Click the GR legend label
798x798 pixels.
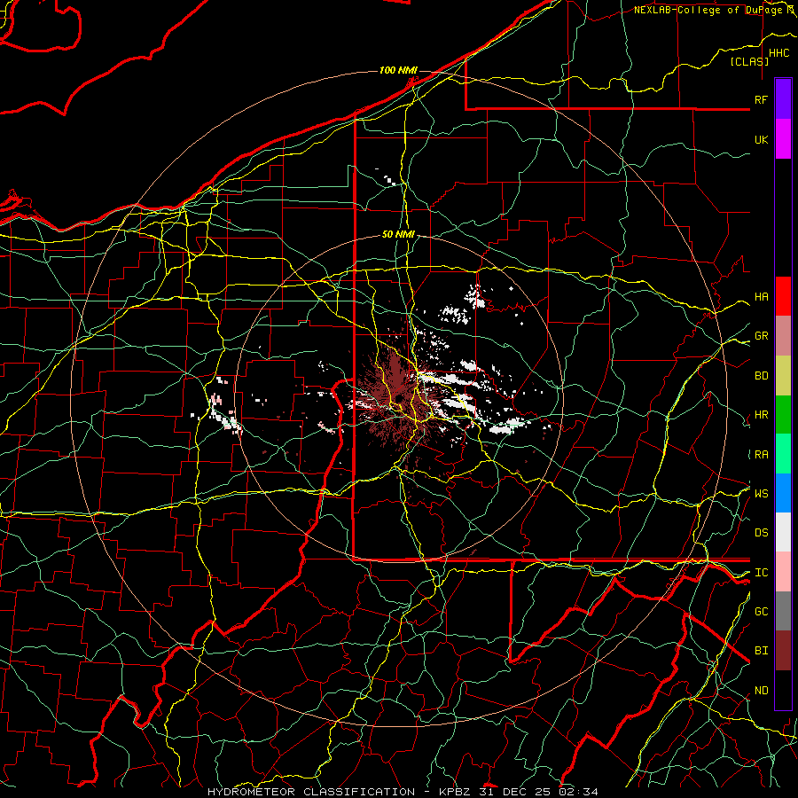[762, 336]
